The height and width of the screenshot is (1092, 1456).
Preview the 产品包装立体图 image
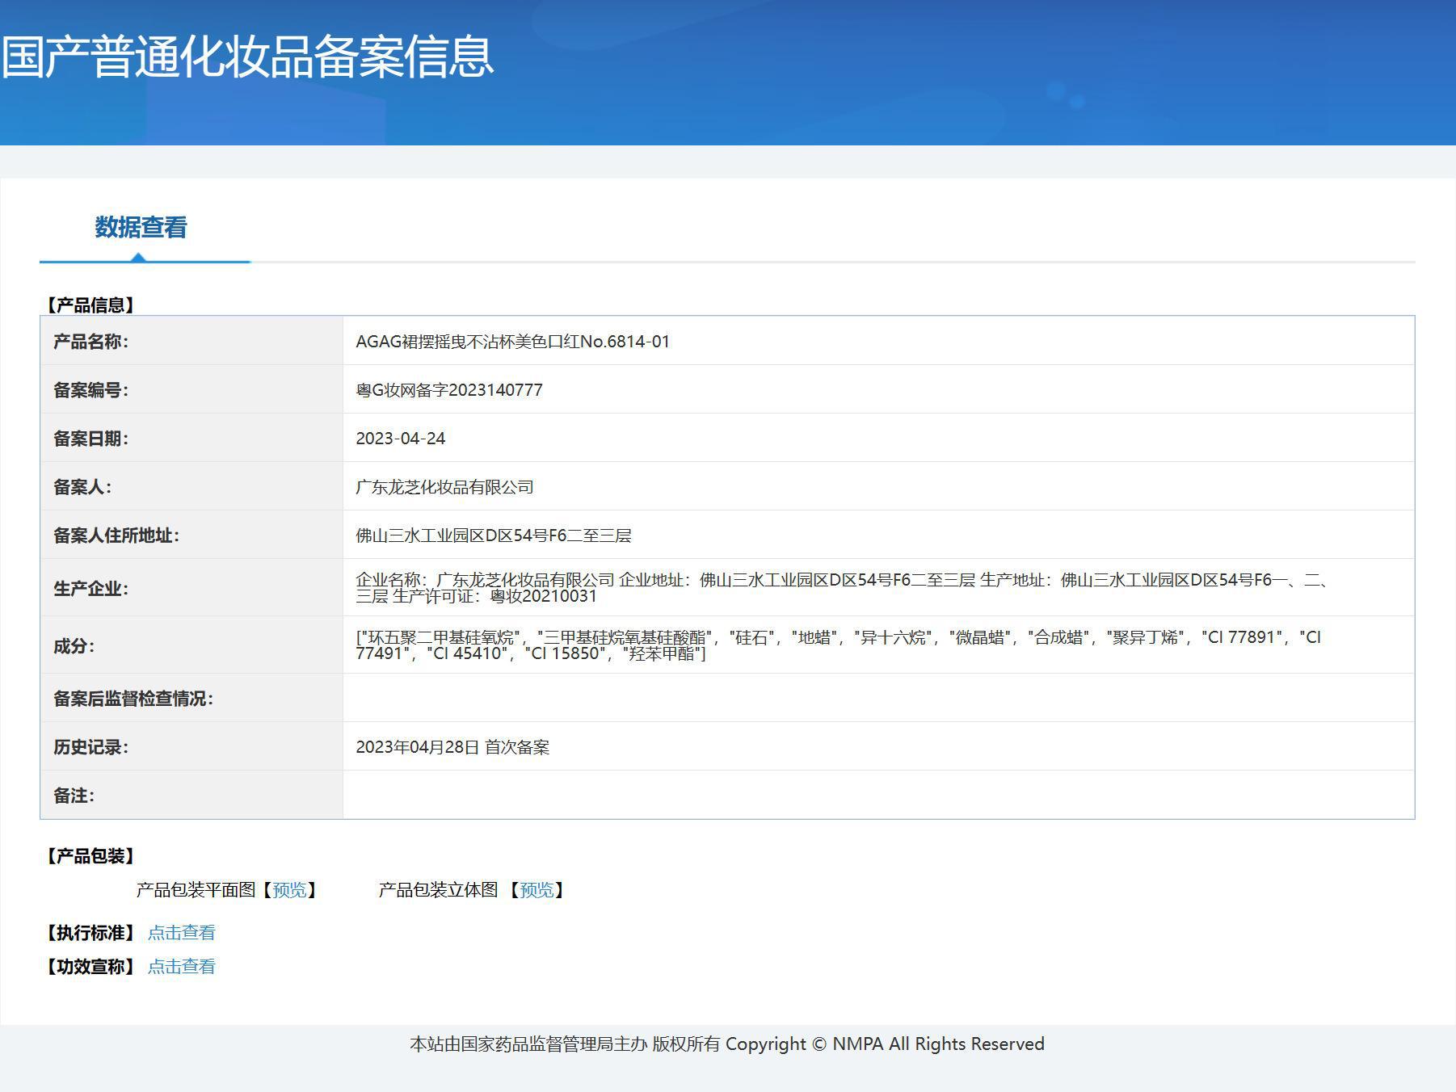click(537, 890)
